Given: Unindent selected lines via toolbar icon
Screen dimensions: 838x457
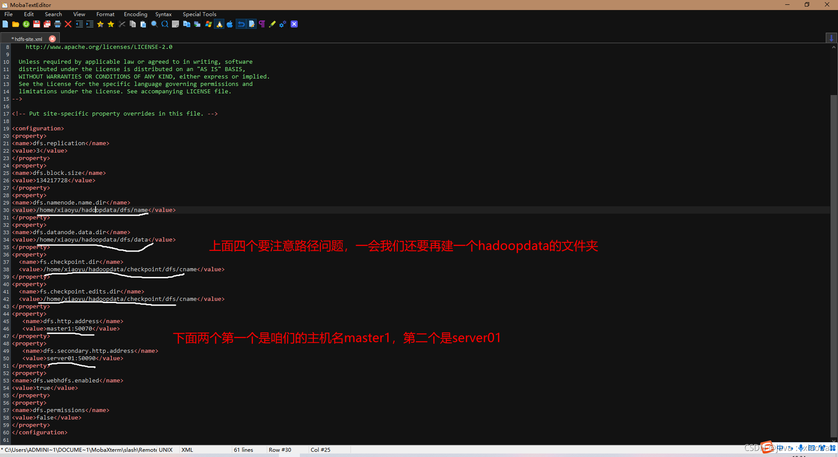Looking at the screenshot, I should click(79, 24).
